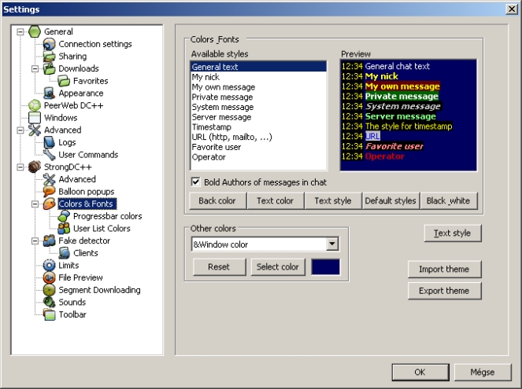This screenshot has height=389, width=522.
Task: Click the Sounds icon in tree
Action: (x=50, y=303)
